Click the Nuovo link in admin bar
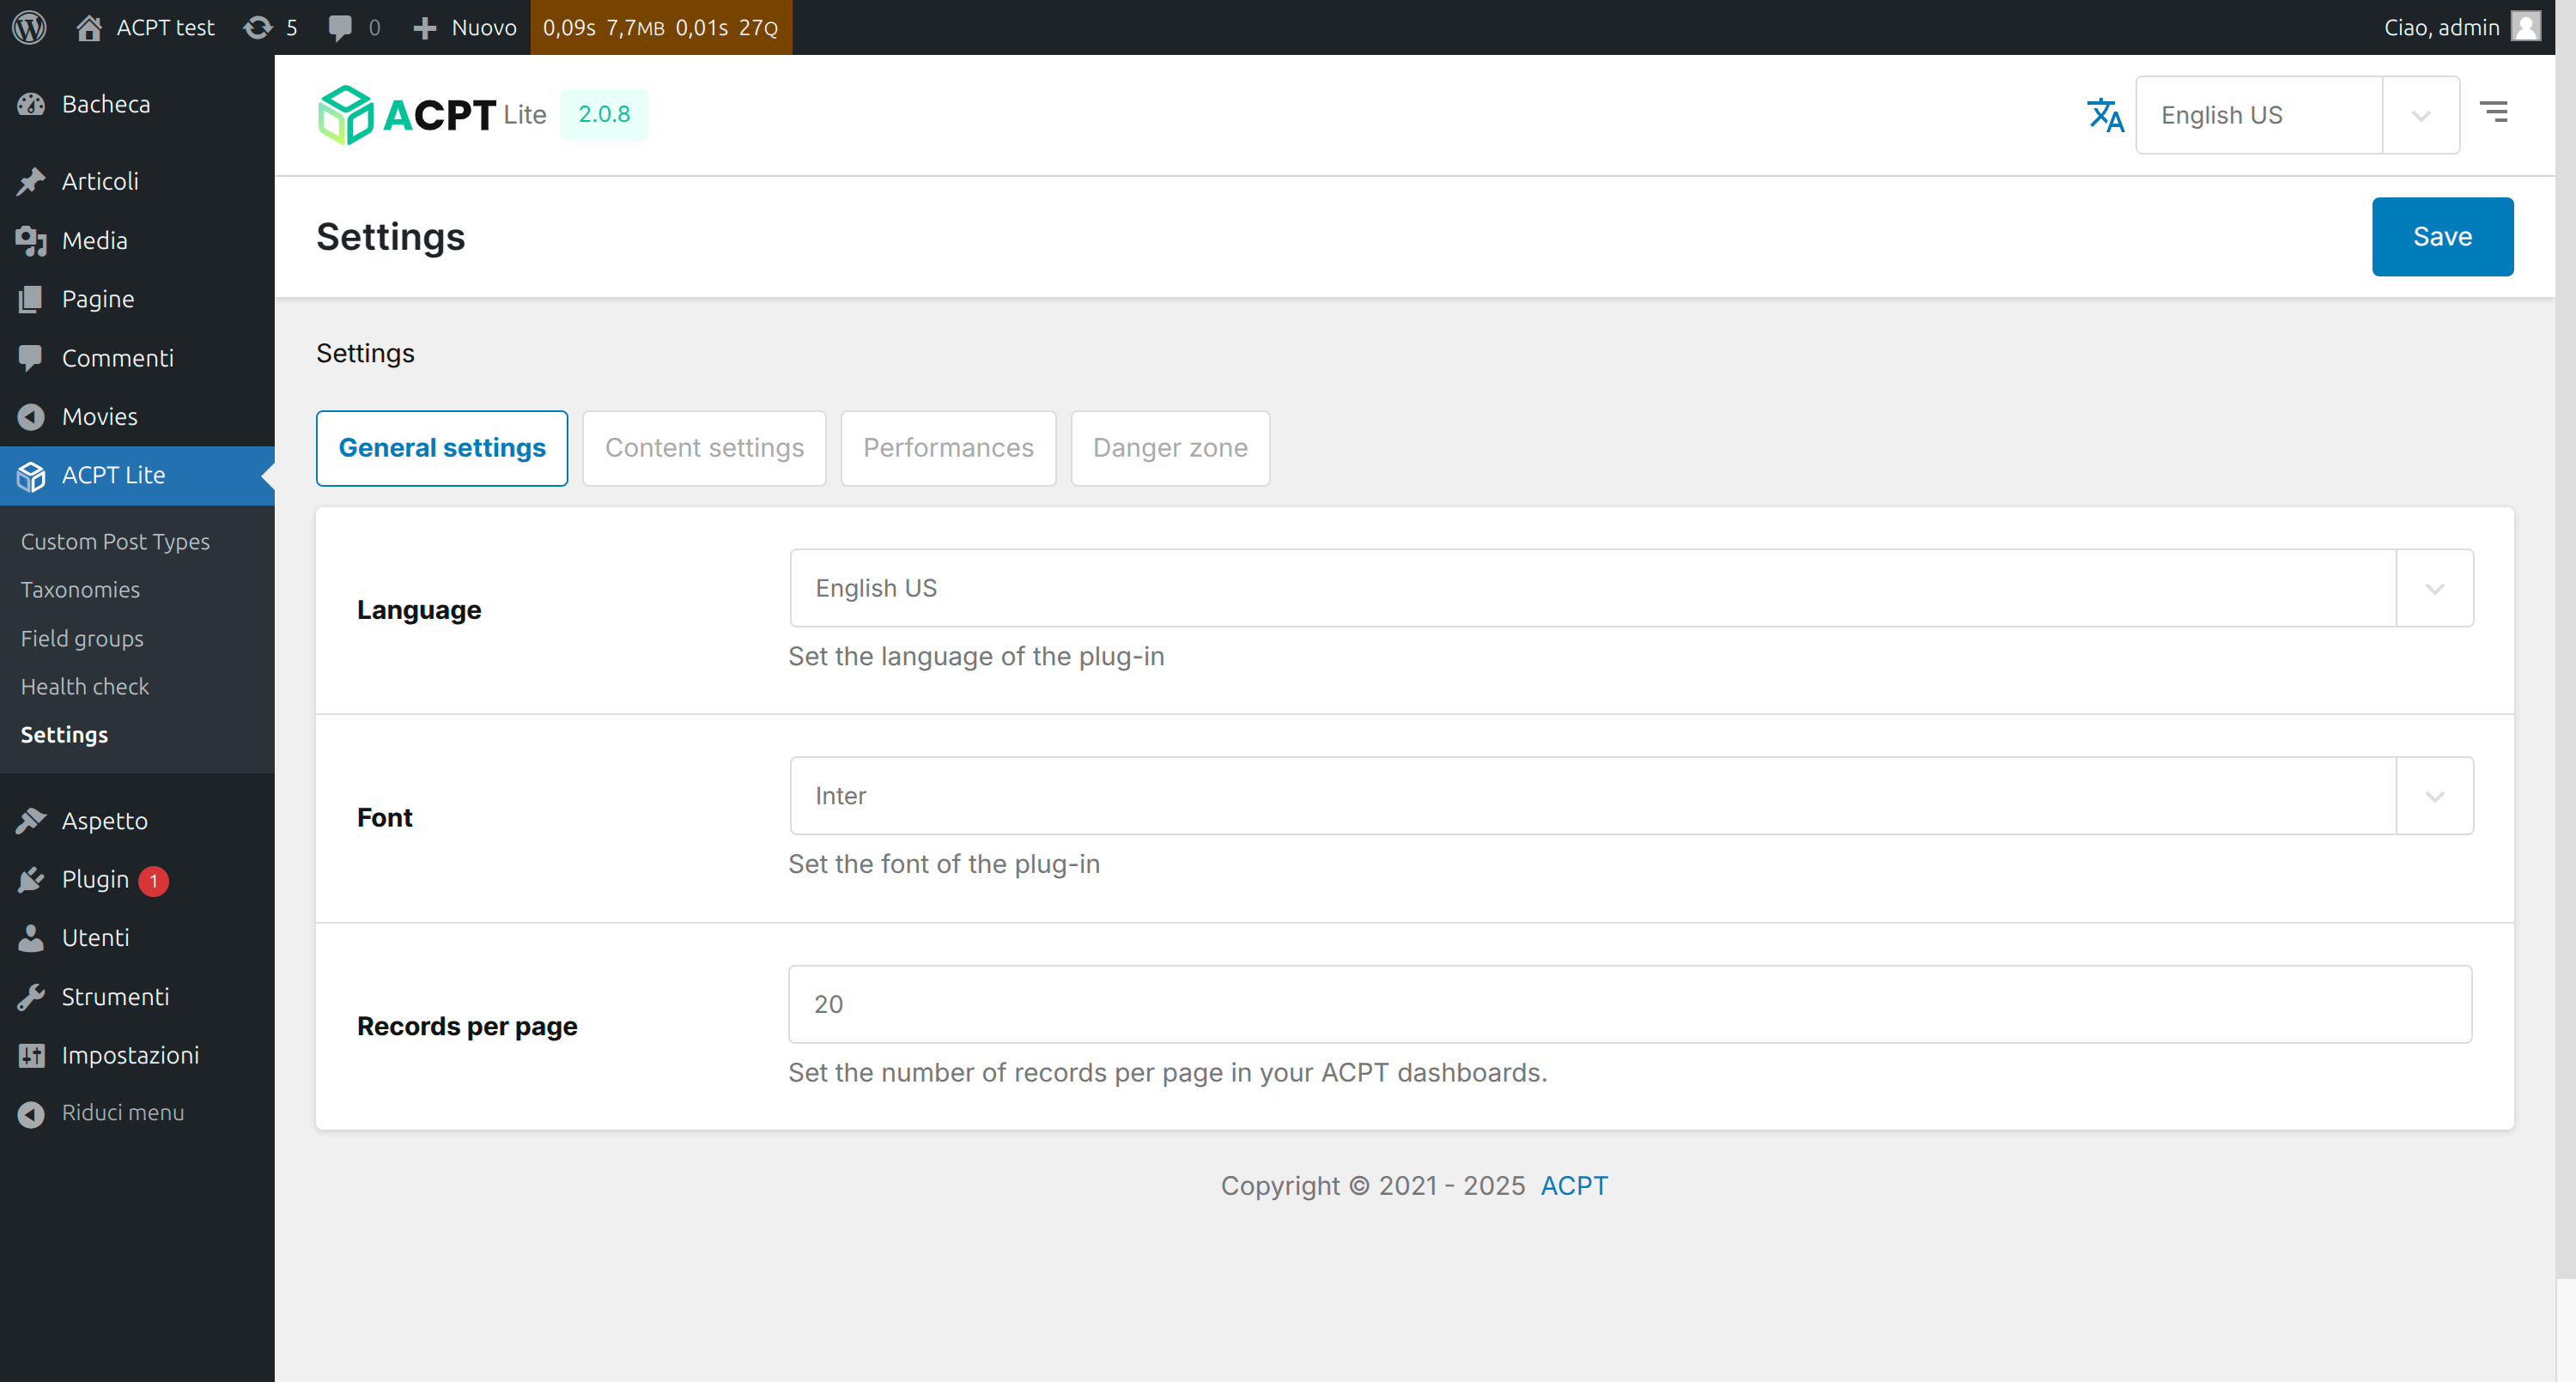Viewport: 2576px width, 1382px height. point(484,27)
